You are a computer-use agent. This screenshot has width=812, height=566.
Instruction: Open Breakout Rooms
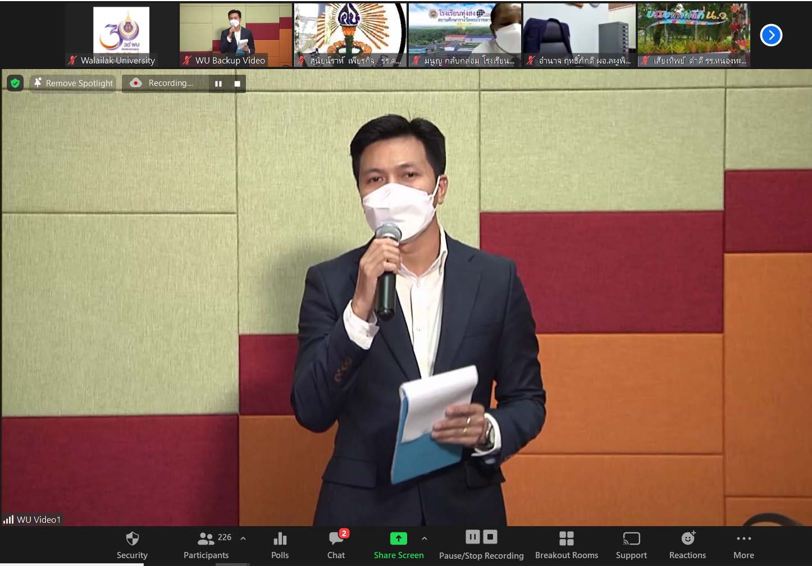pos(566,545)
